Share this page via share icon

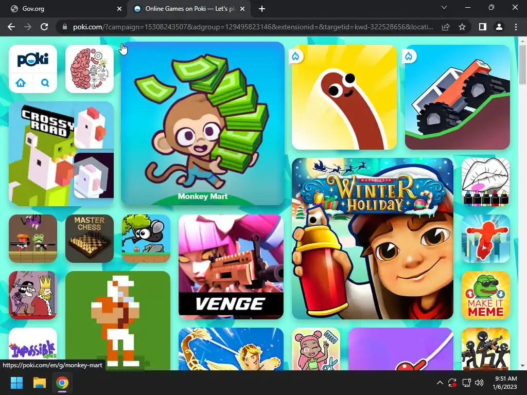[x=446, y=27]
